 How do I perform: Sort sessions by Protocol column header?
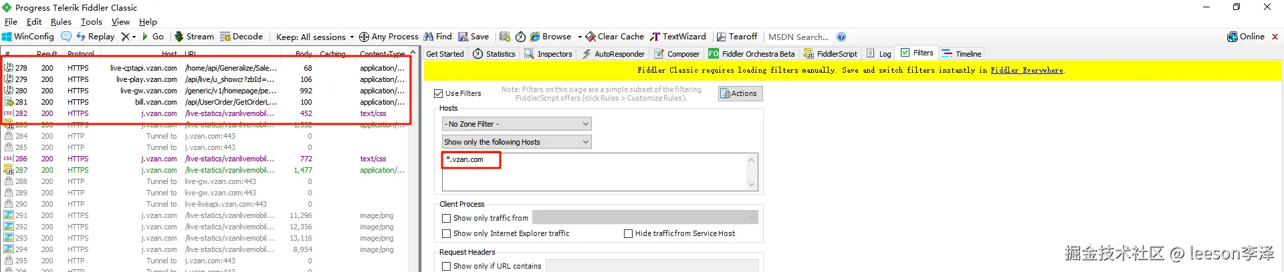pyautogui.click(x=81, y=53)
